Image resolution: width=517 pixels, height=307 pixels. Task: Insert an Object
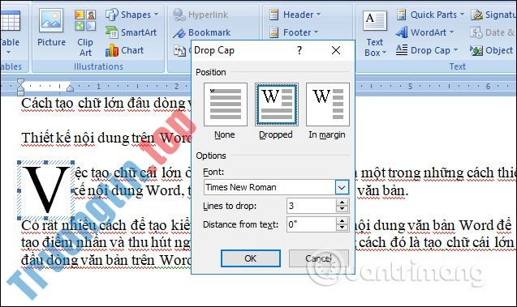pyautogui.click(x=491, y=50)
